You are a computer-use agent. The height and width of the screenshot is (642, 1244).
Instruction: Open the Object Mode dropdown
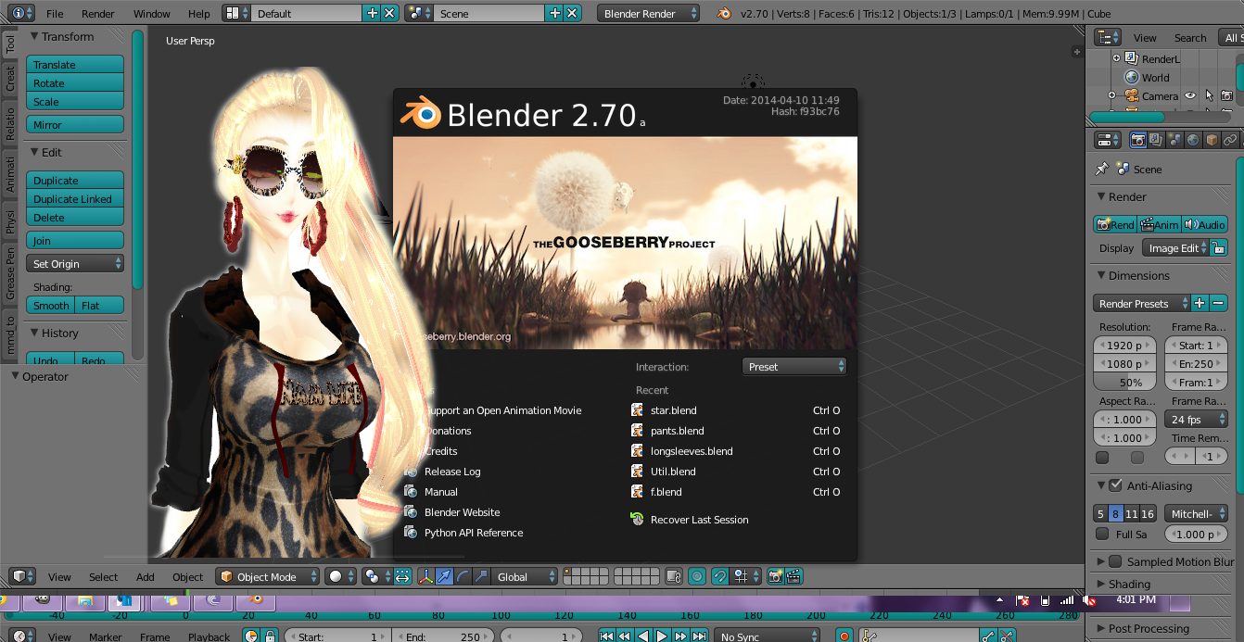[268, 576]
